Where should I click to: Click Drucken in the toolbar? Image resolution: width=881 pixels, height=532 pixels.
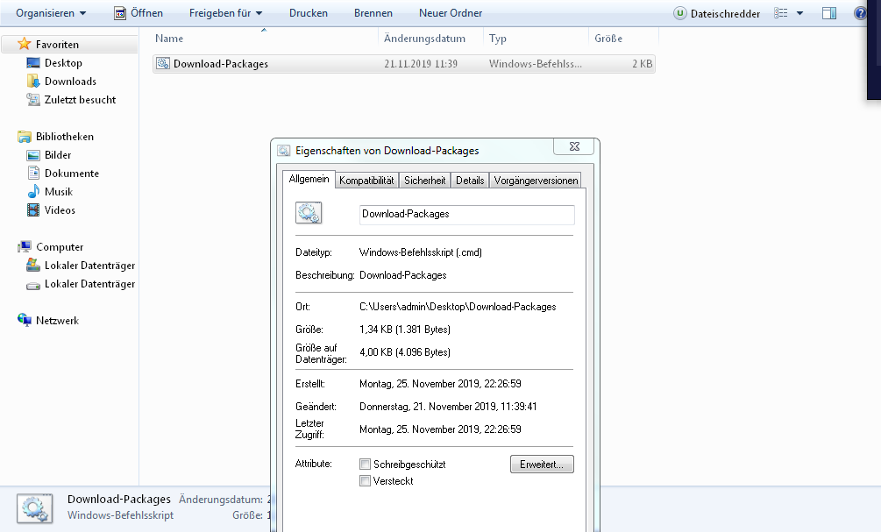pos(309,13)
